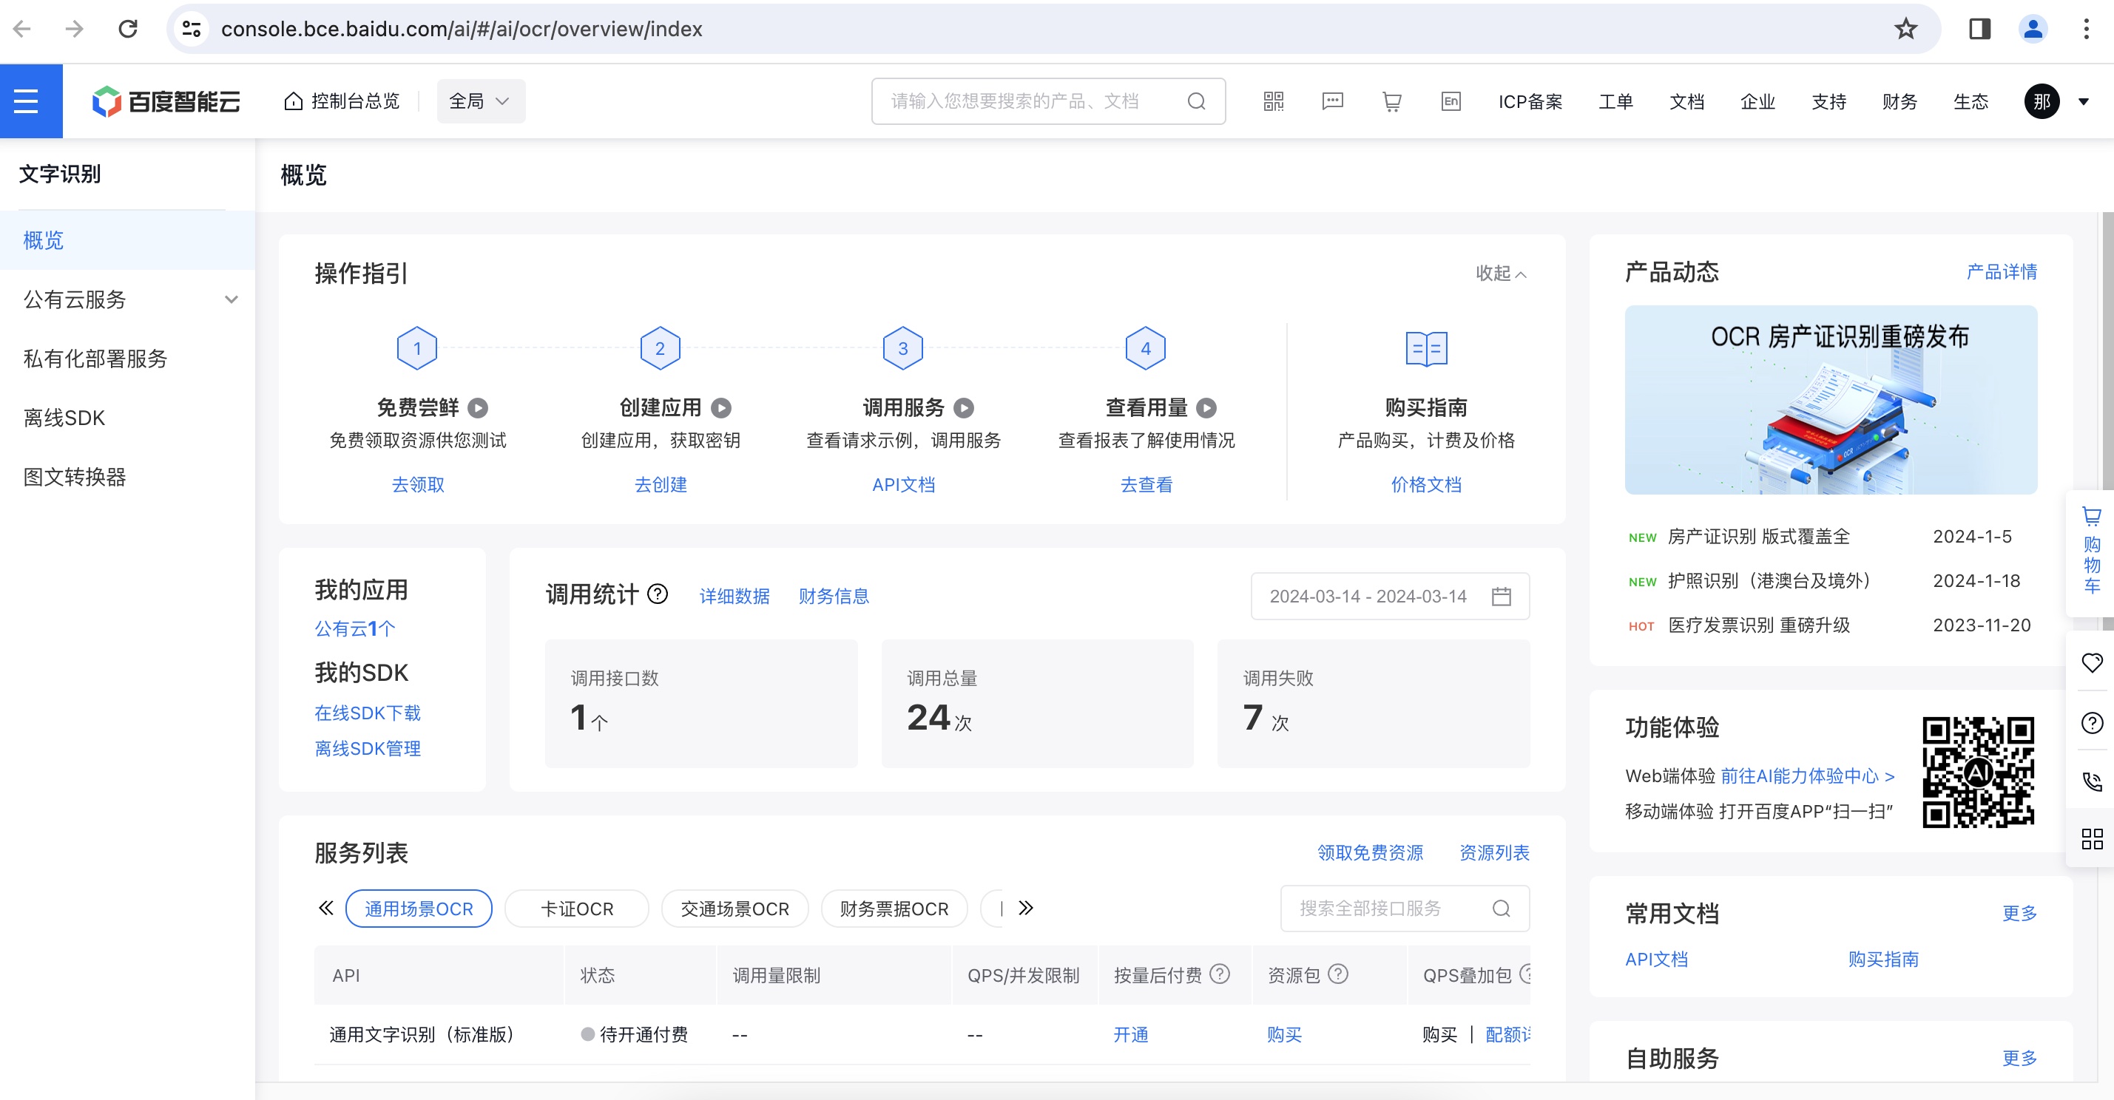This screenshot has height=1100, width=2114.
Task: Play the 查看用量 video icon
Action: pos(1206,407)
